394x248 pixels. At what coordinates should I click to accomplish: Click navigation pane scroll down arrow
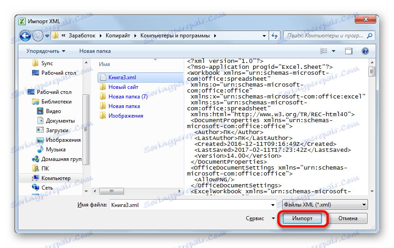86,191
